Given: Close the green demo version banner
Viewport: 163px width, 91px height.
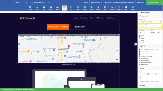Looking at the screenshot, I should 161,89.
